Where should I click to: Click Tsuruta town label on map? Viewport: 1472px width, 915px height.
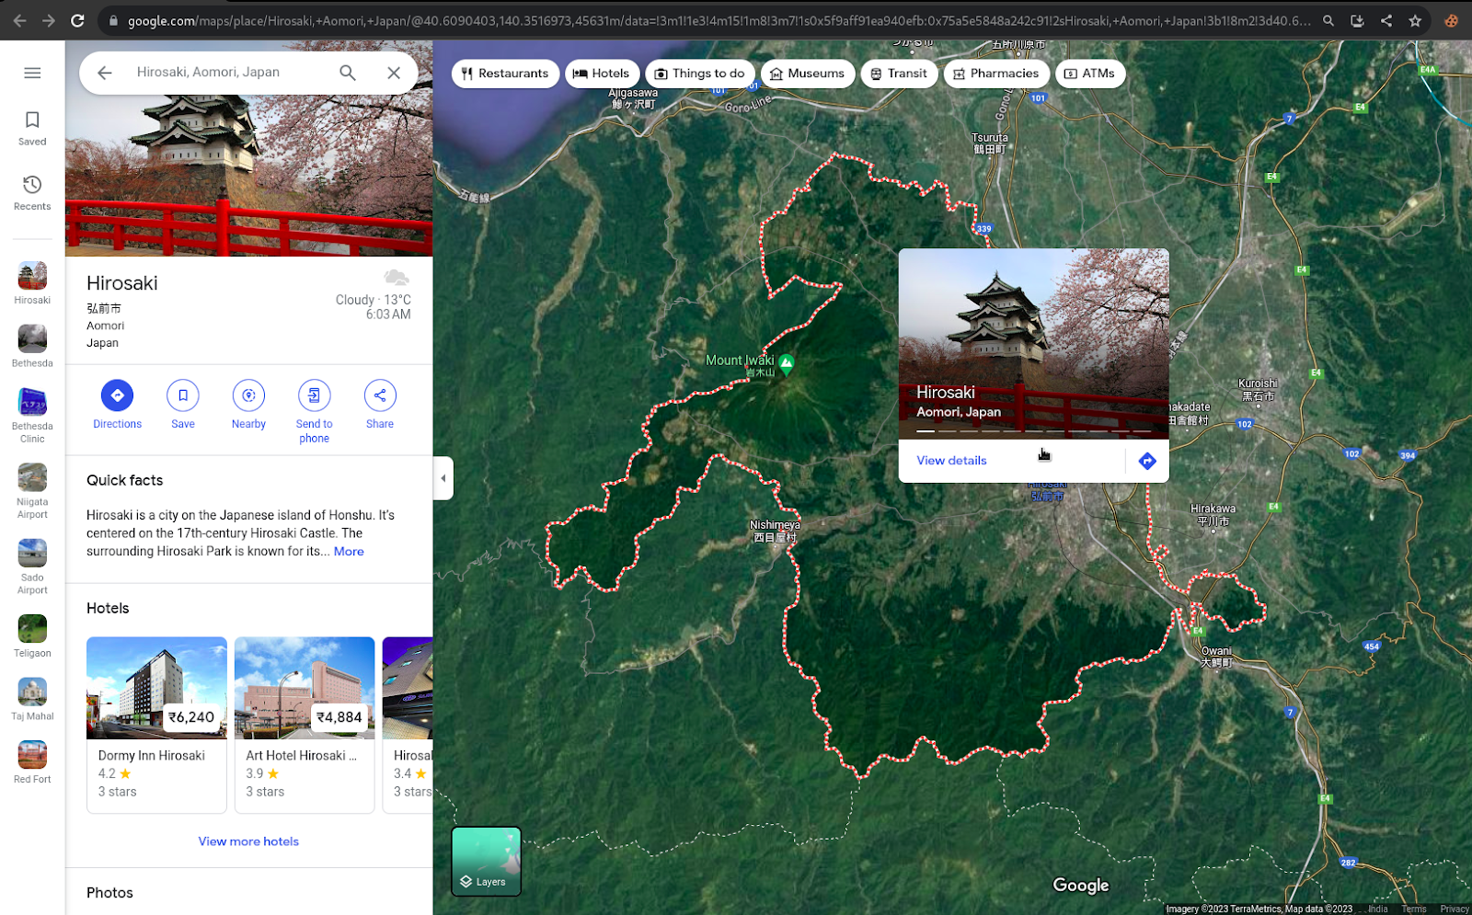[989, 143]
